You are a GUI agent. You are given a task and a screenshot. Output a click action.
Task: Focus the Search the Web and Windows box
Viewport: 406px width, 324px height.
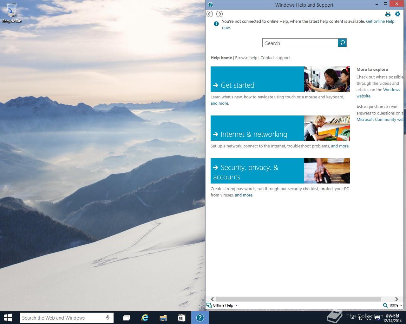click(x=66, y=318)
